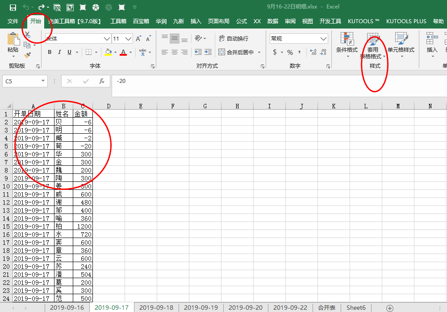Undo the last action
The image size is (447, 312).
click(x=26, y=8)
